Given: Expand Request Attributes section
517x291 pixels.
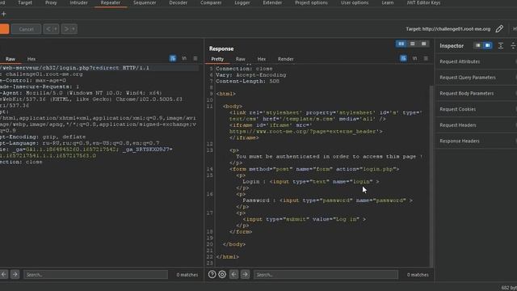Looking at the screenshot, I should click(477, 61).
